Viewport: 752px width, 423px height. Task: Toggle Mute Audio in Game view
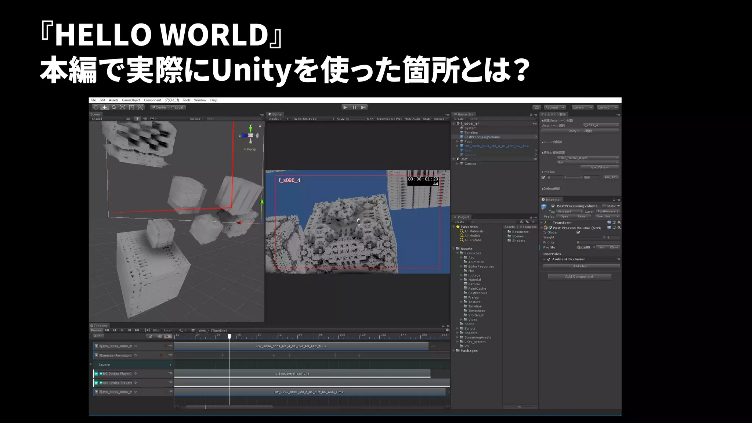[x=412, y=119]
